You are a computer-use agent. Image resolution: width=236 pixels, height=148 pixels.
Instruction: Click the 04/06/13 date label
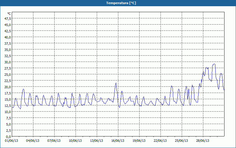point(33,141)
